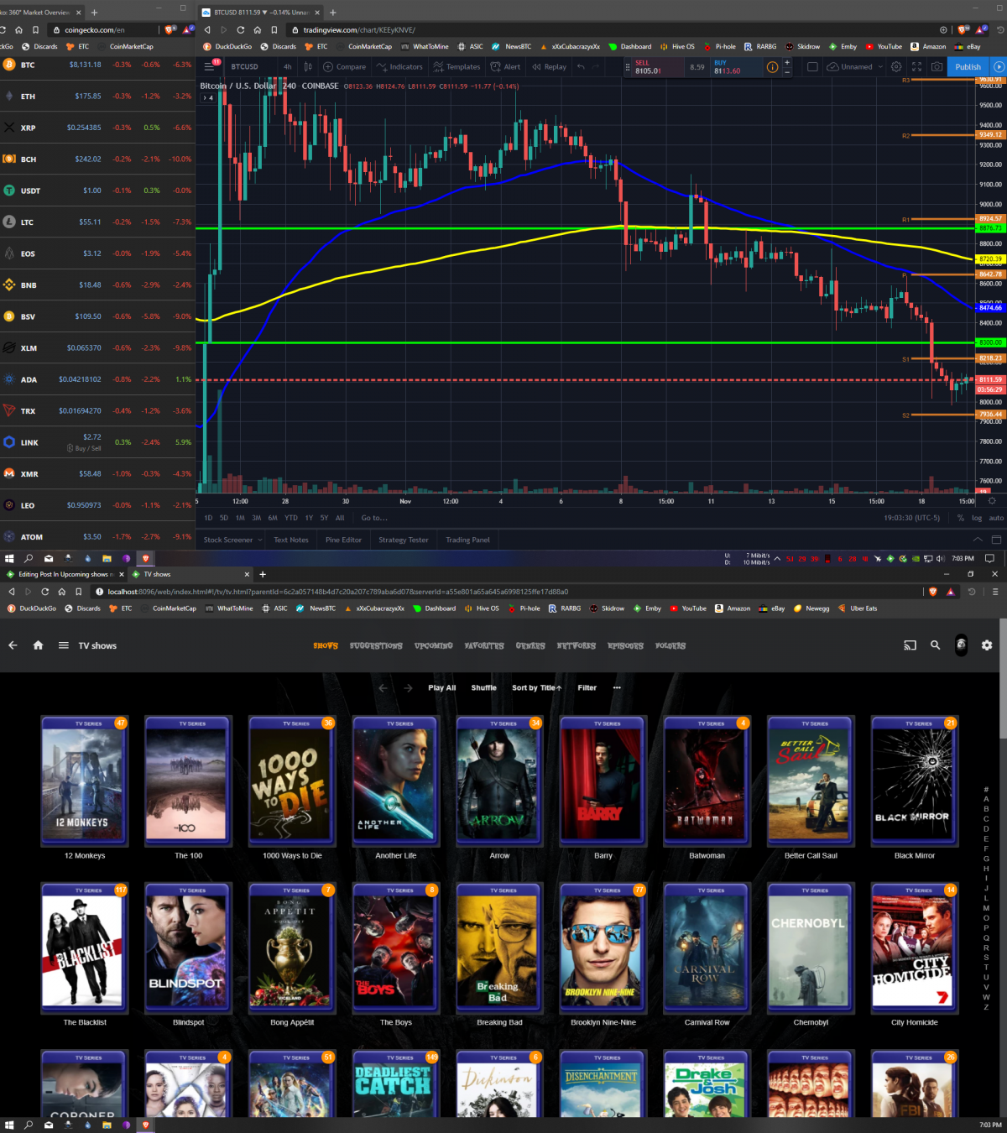Click the Buy / Sell link under LINK
The width and height of the screenshot is (1007, 1133).
point(85,448)
